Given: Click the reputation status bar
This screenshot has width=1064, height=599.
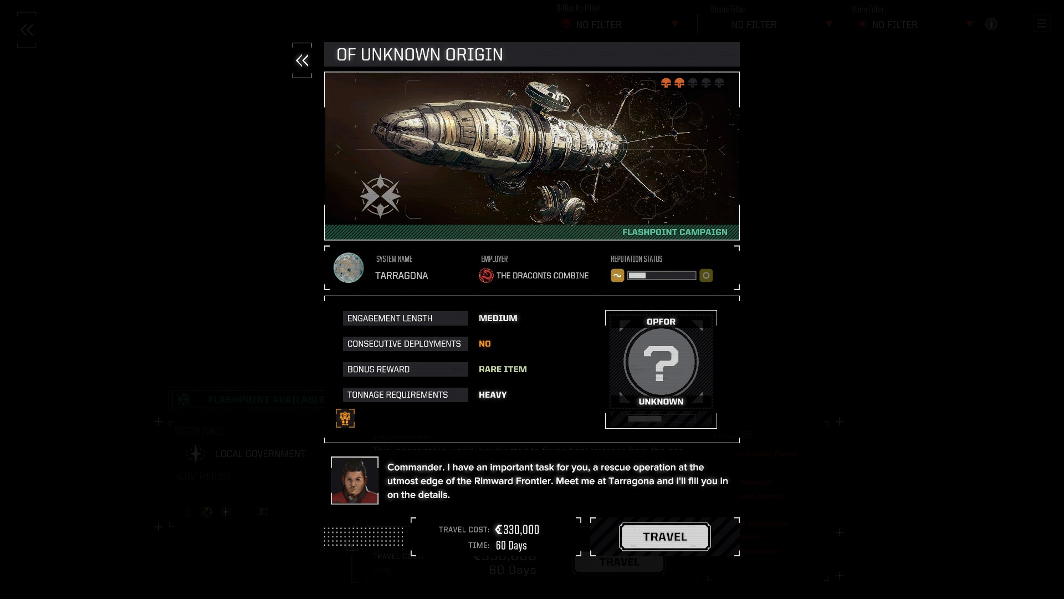Looking at the screenshot, I should [x=662, y=276].
